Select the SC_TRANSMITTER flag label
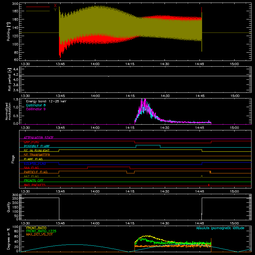Viewport: 255px width, 255px height. (37, 155)
